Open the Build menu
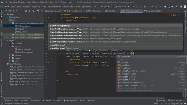This screenshot has width=187, height=105. pos(42,2)
